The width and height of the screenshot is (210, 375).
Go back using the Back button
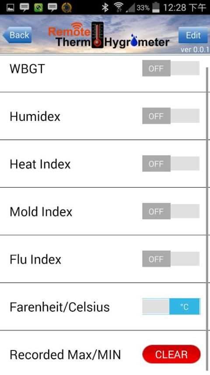[17, 35]
